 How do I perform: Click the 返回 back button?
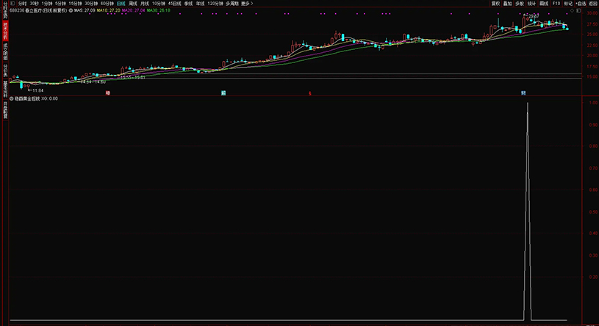click(593, 4)
